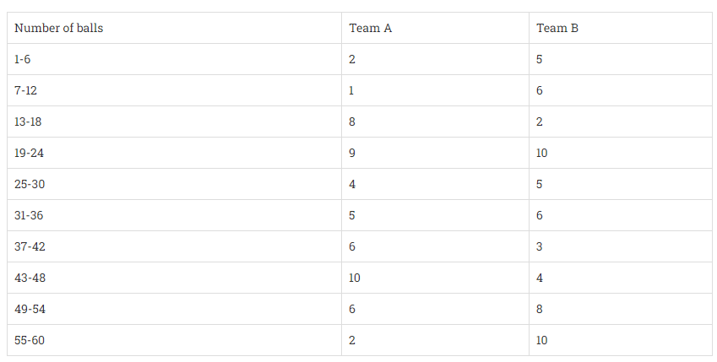The width and height of the screenshot is (717, 362).
Task: Select the "Team A" header cell
Action: click(x=370, y=28)
